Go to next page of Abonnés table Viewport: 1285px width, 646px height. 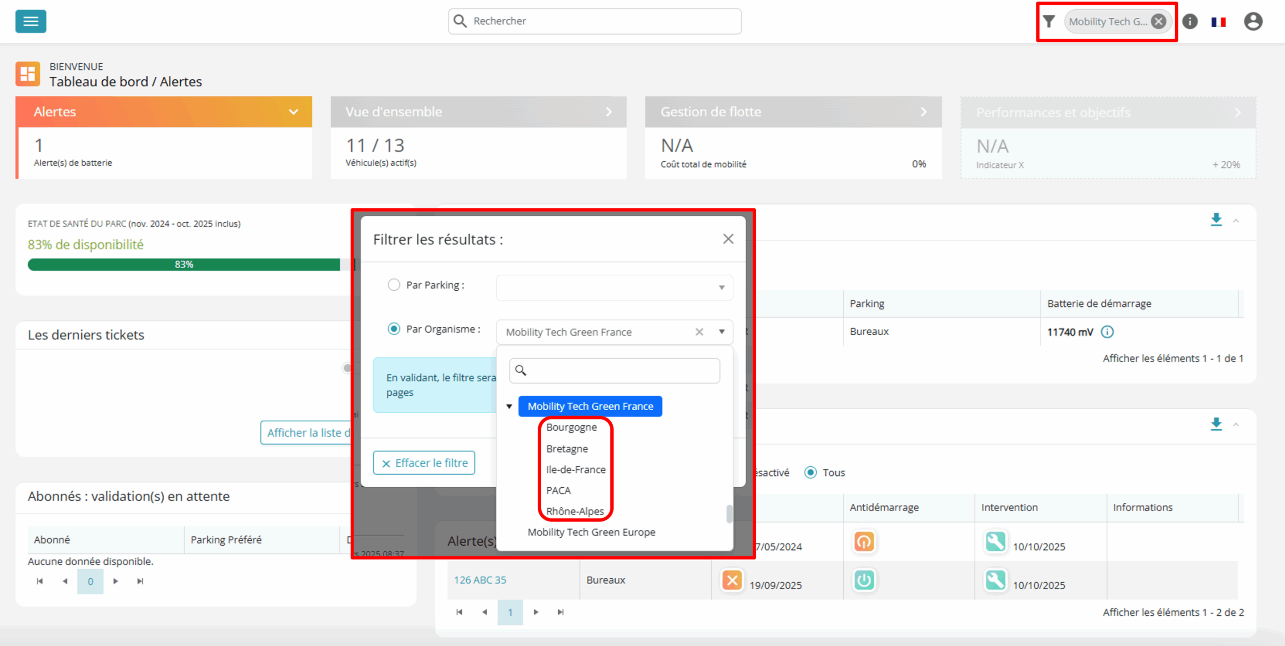pos(116,581)
